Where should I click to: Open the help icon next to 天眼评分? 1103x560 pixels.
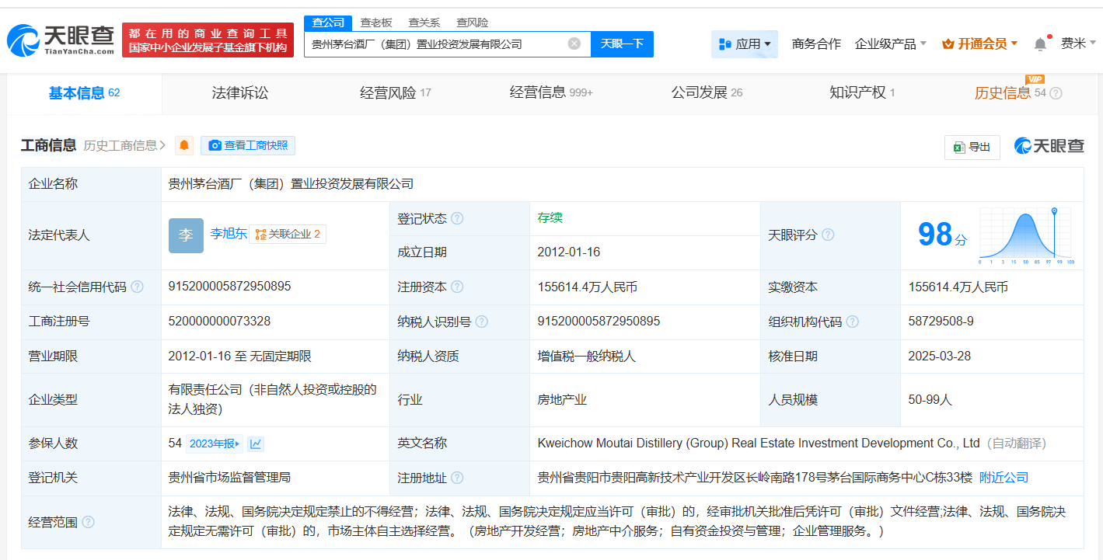pos(828,235)
